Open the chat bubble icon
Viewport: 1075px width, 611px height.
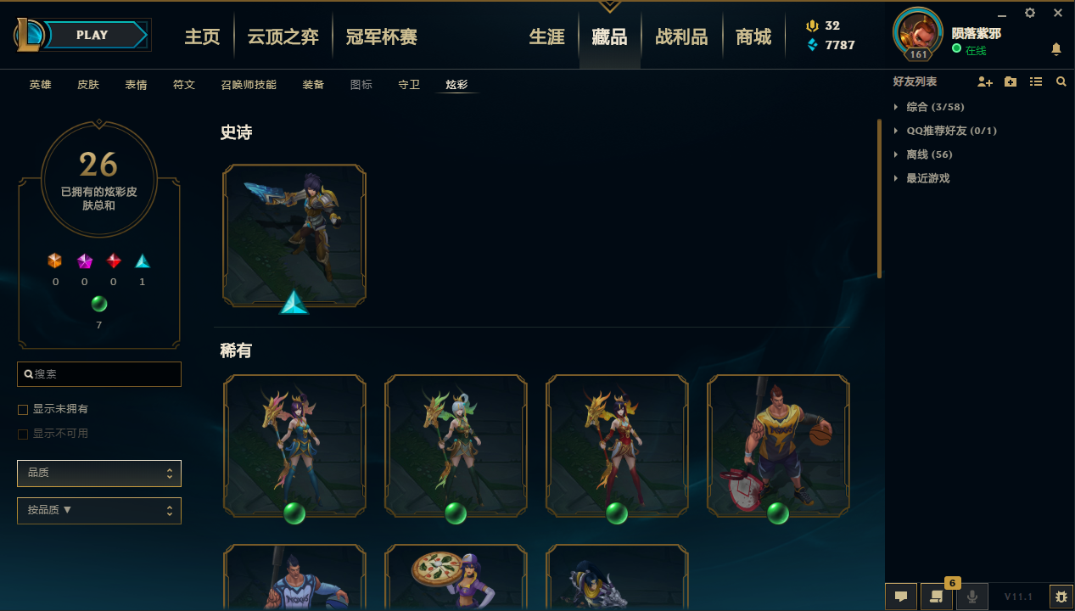click(x=901, y=597)
